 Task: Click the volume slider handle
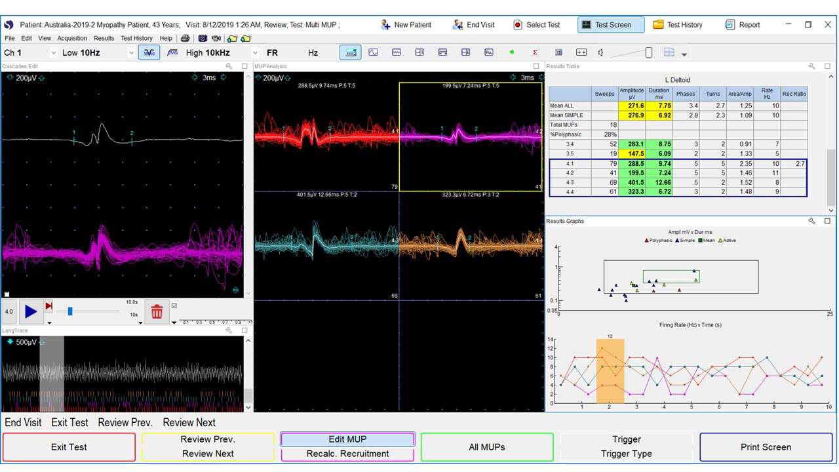pos(648,52)
